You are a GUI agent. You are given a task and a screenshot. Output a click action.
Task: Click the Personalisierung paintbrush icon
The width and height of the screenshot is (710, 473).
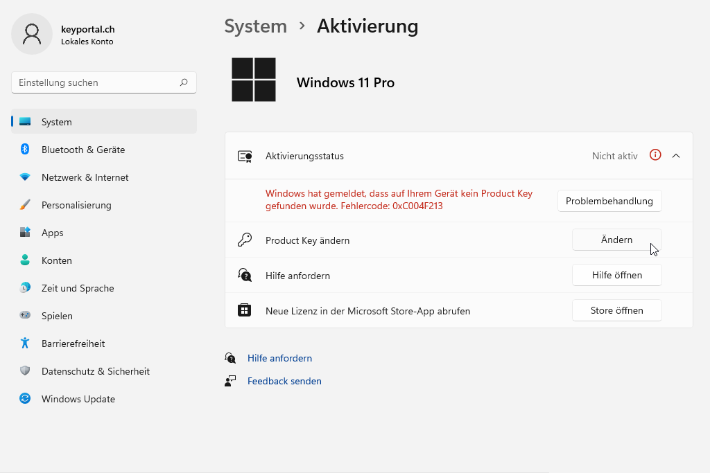coord(25,205)
